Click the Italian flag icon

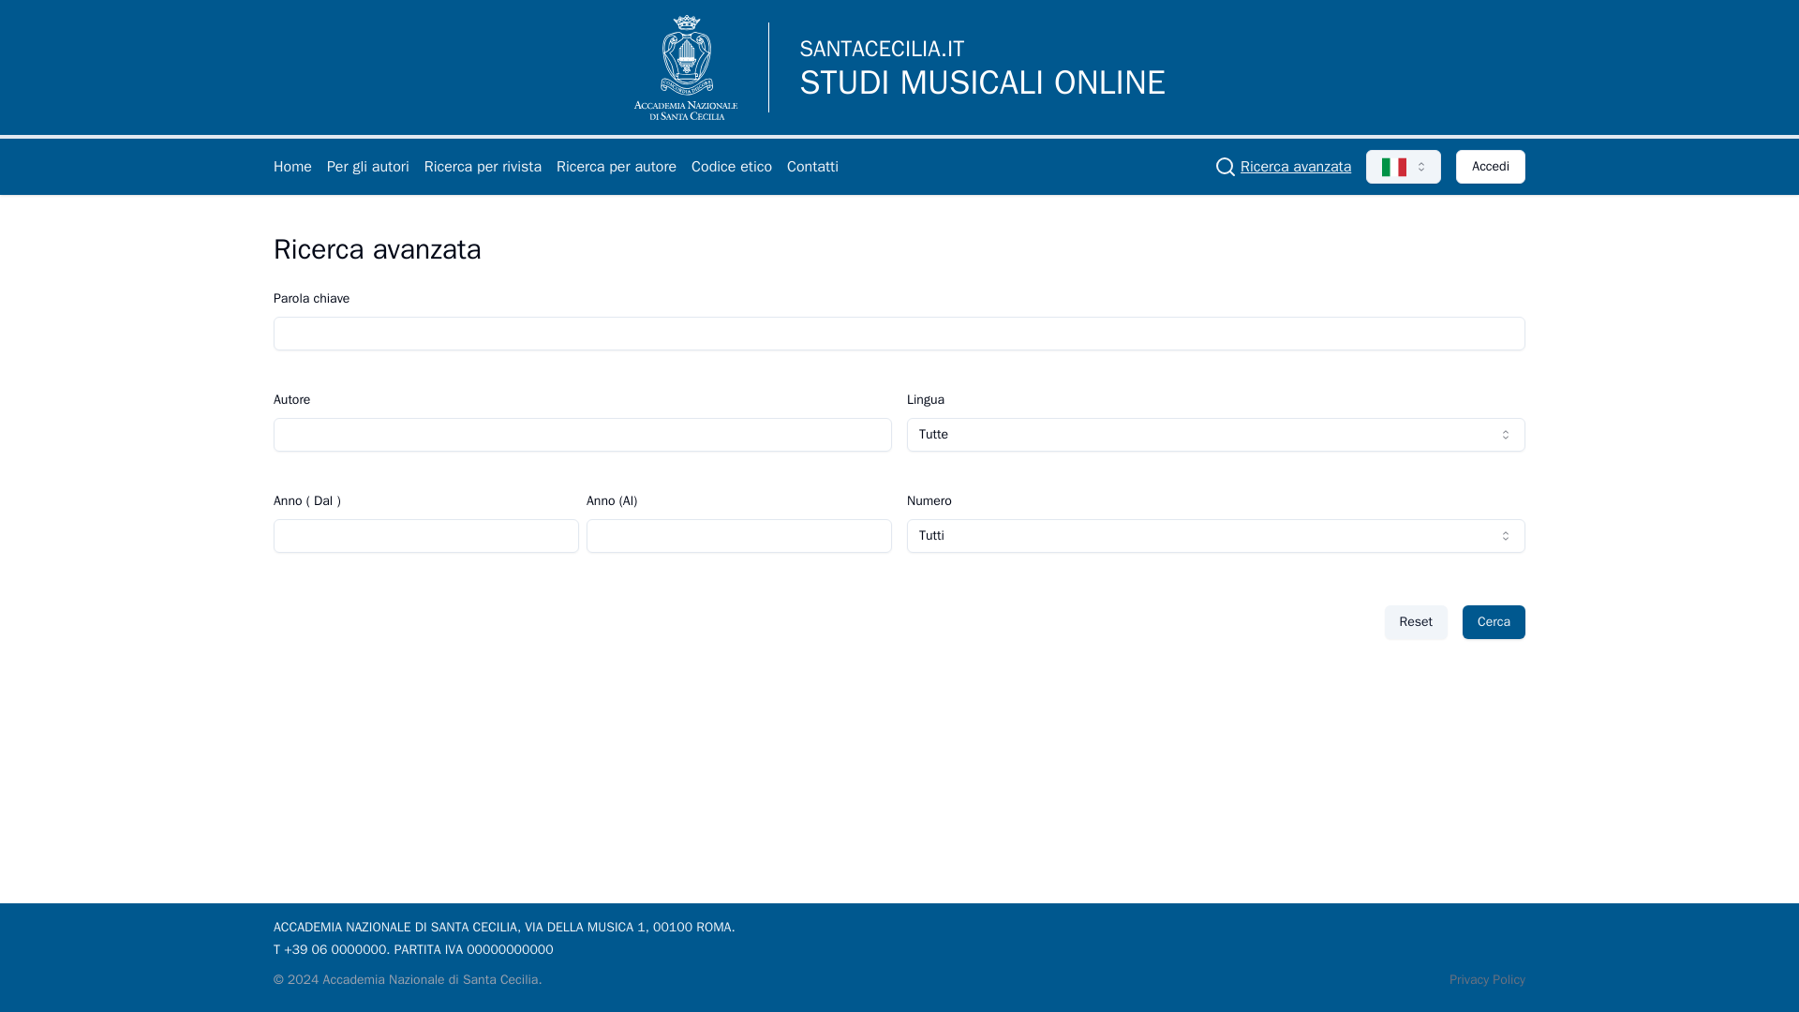click(x=1393, y=167)
